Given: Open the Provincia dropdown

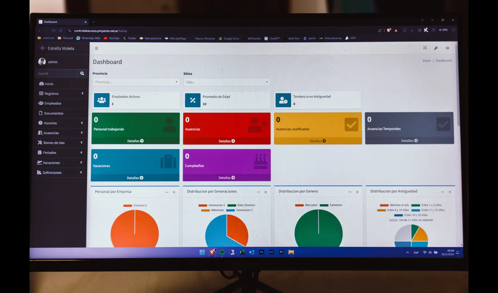Looking at the screenshot, I should pos(136,82).
